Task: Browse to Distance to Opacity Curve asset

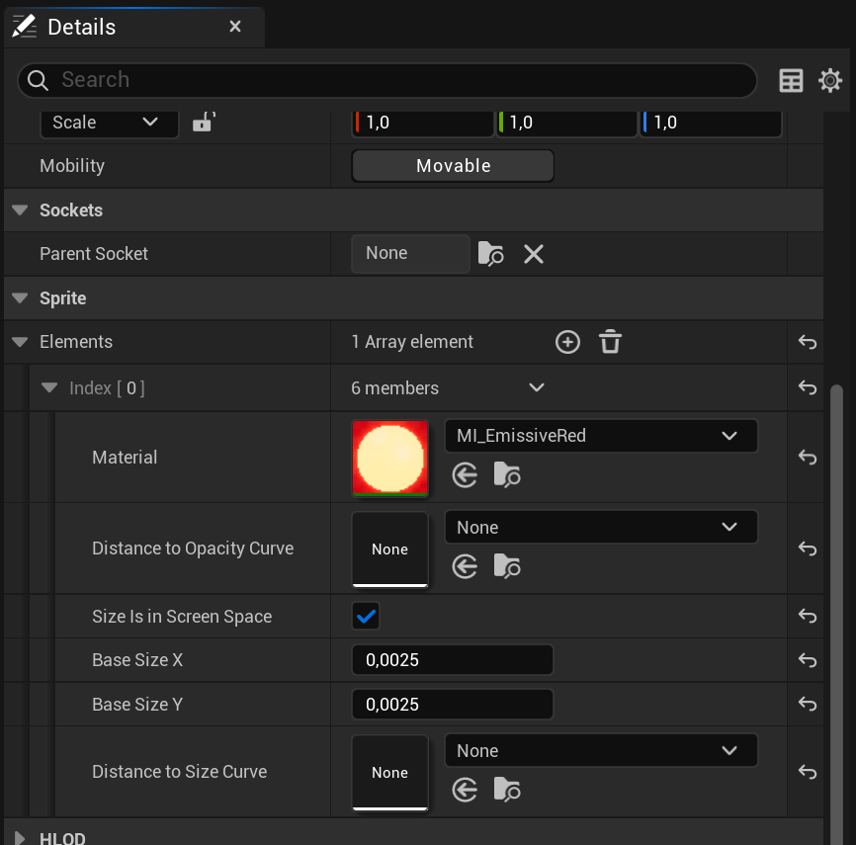Action: (x=507, y=565)
